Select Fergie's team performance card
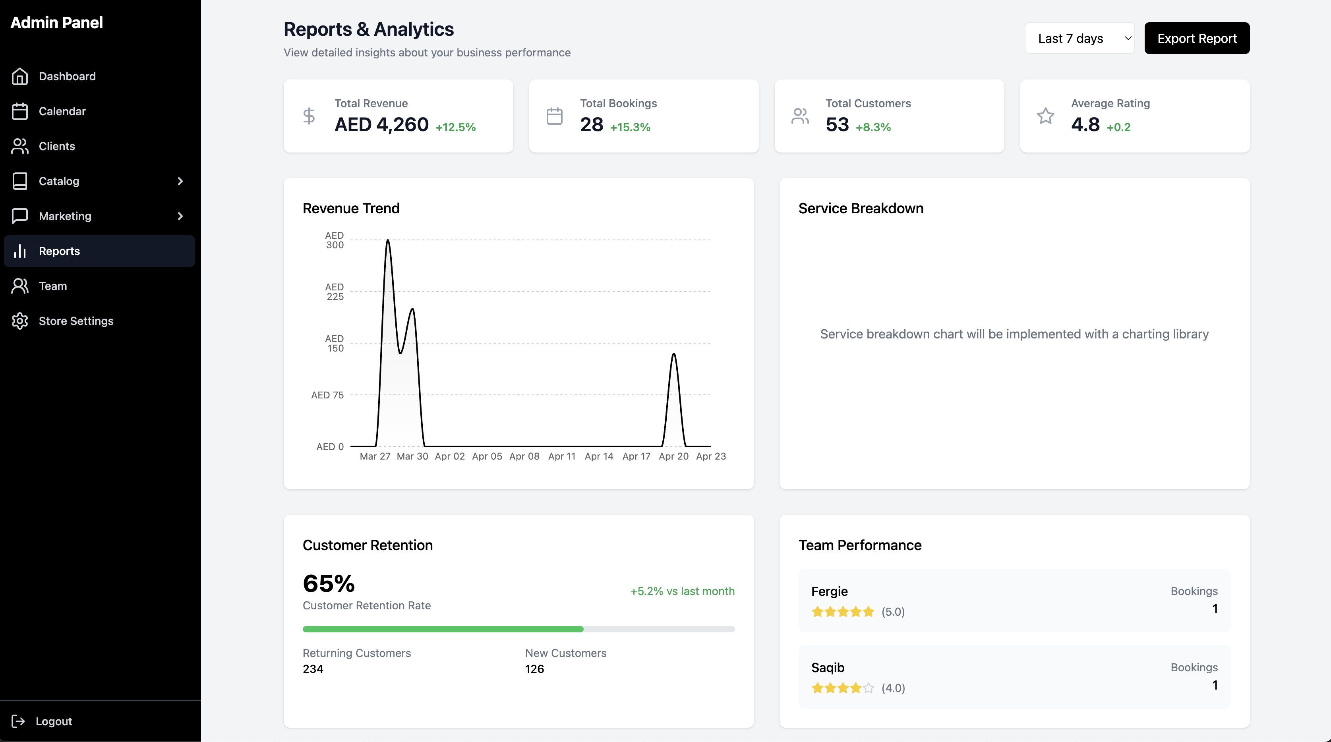This screenshot has width=1331, height=742. [x=1014, y=601]
